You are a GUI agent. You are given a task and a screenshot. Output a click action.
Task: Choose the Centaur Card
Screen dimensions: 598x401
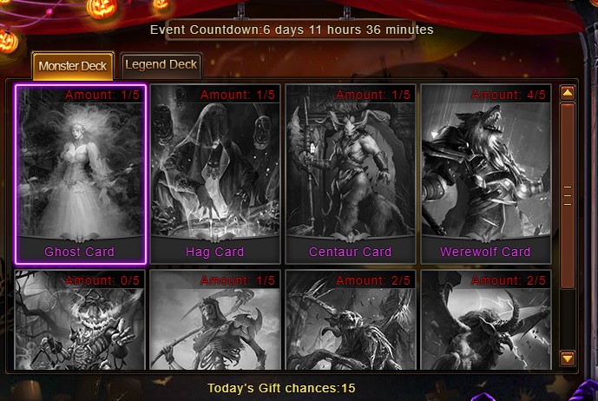(x=351, y=174)
